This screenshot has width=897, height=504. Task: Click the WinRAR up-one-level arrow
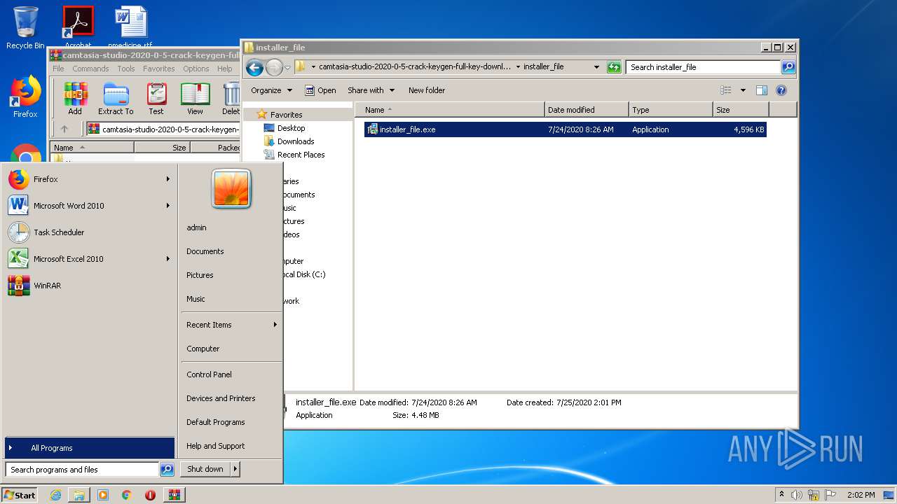tap(64, 129)
